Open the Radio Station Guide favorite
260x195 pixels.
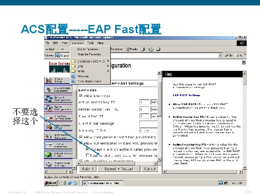point(90,81)
